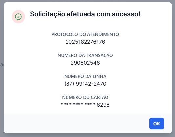
Task: Select the phone number (87) 99142-2470
Action: (x=85, y=84)
